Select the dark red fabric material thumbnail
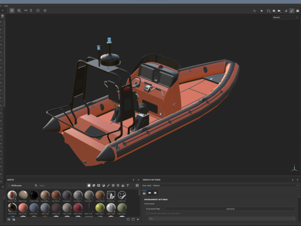This screenshot has height=226, width=301. point(78,208)
